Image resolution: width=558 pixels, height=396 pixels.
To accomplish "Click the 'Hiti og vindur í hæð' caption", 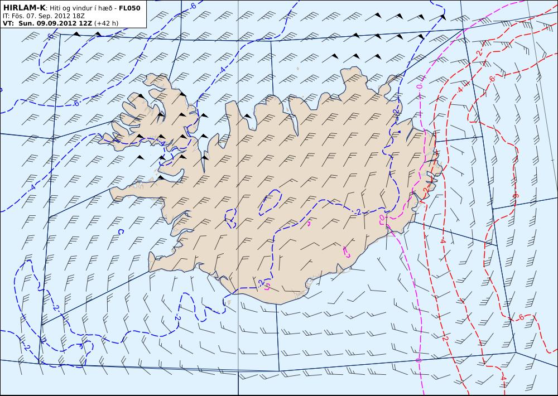I will 82,8.
